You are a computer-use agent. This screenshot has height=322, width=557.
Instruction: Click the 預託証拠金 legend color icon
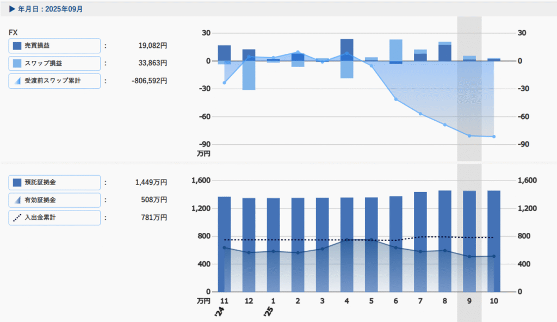pyautogui.click(x=17, y=183)
